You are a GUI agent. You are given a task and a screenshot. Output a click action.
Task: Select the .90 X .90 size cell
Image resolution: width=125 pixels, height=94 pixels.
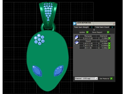pyautogui.click(x=88, y=48)
